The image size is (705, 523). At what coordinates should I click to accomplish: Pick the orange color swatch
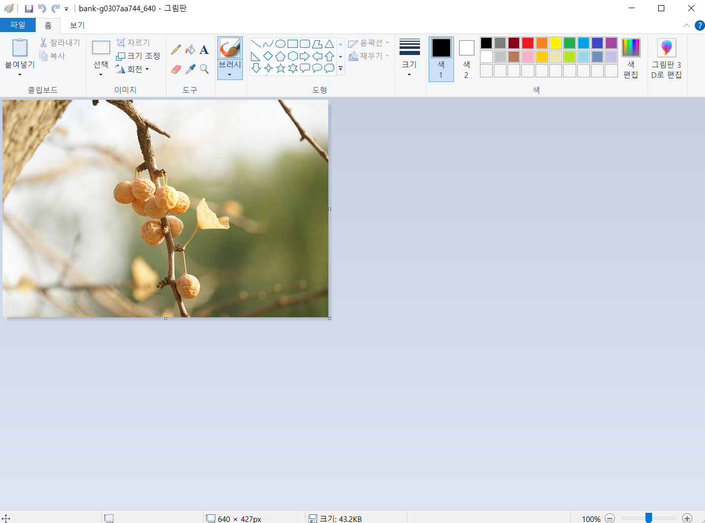coord(542,43)
